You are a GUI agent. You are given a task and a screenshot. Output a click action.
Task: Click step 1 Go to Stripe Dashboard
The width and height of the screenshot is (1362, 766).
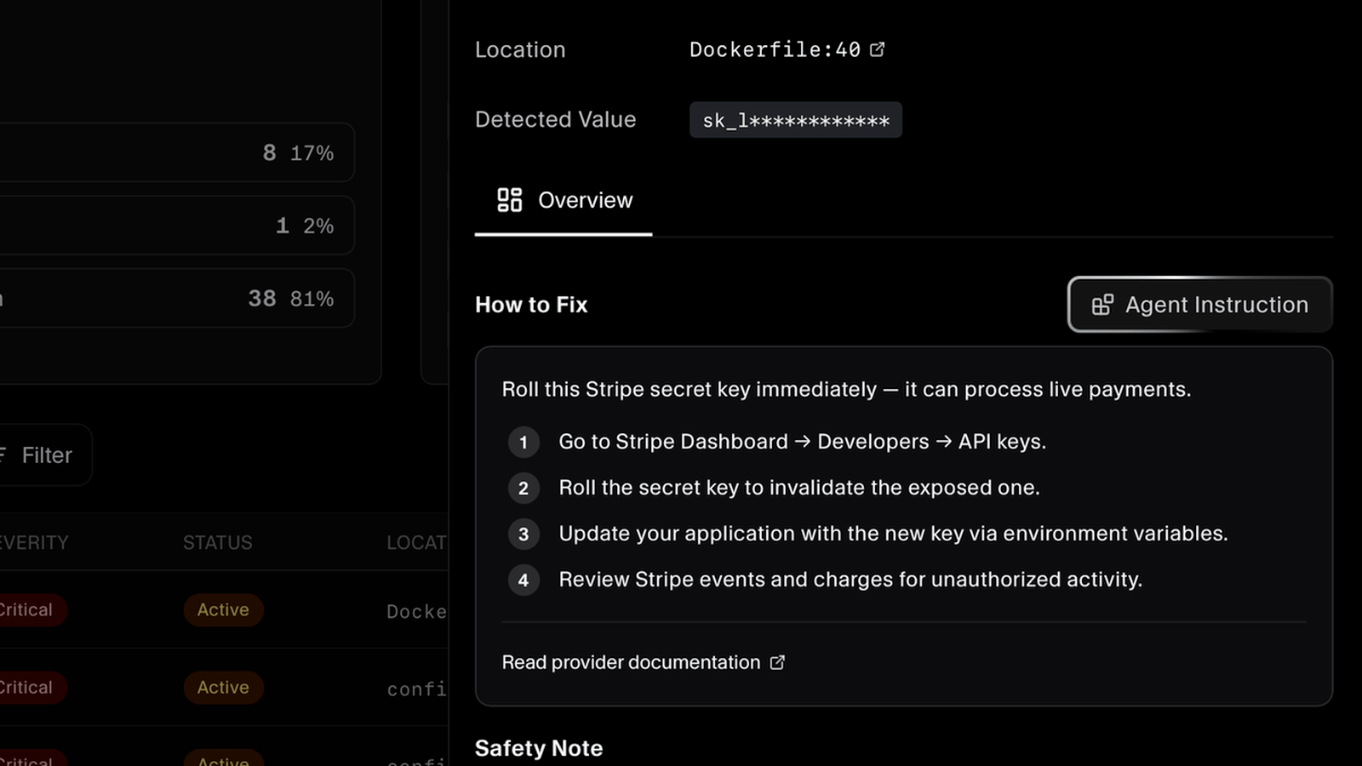(x=802, y=442)
